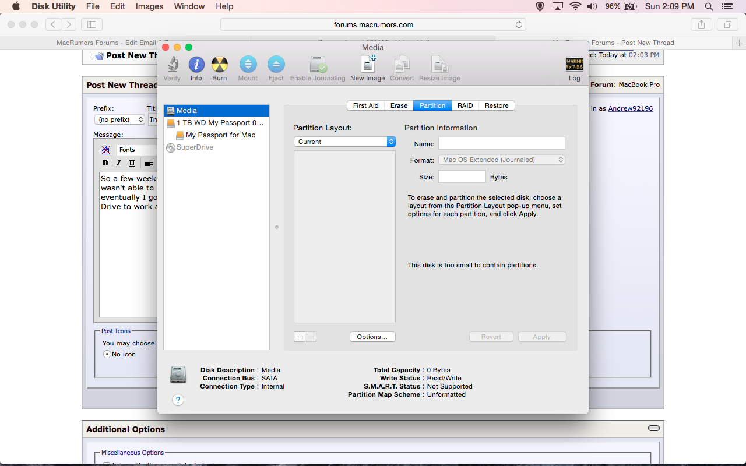Switch to the RAID tab
Image resolution: width=746 pixels, height=466 pixels.
pyautogui.click(x=465, y=105)
